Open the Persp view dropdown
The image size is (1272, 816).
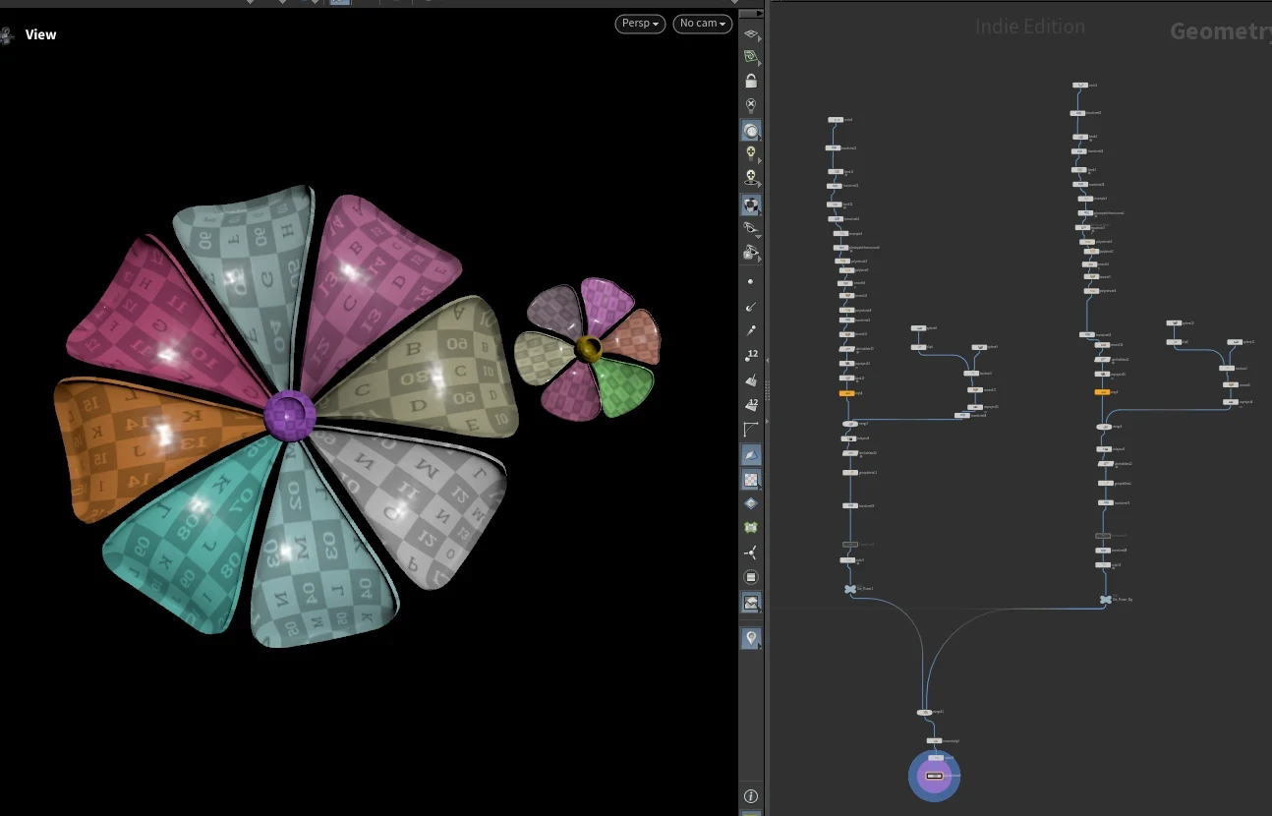(640, 24)
